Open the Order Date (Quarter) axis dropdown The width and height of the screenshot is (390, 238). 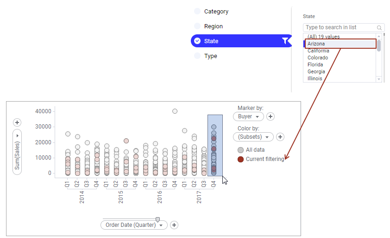tap(134, 225)
